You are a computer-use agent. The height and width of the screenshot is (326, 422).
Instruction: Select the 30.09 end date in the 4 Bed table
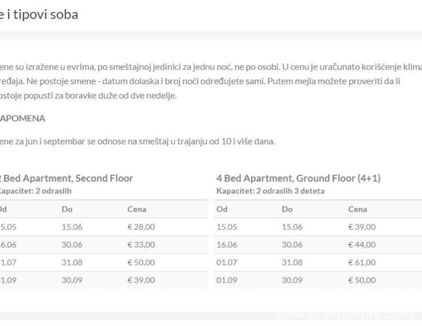coord(292,280)
